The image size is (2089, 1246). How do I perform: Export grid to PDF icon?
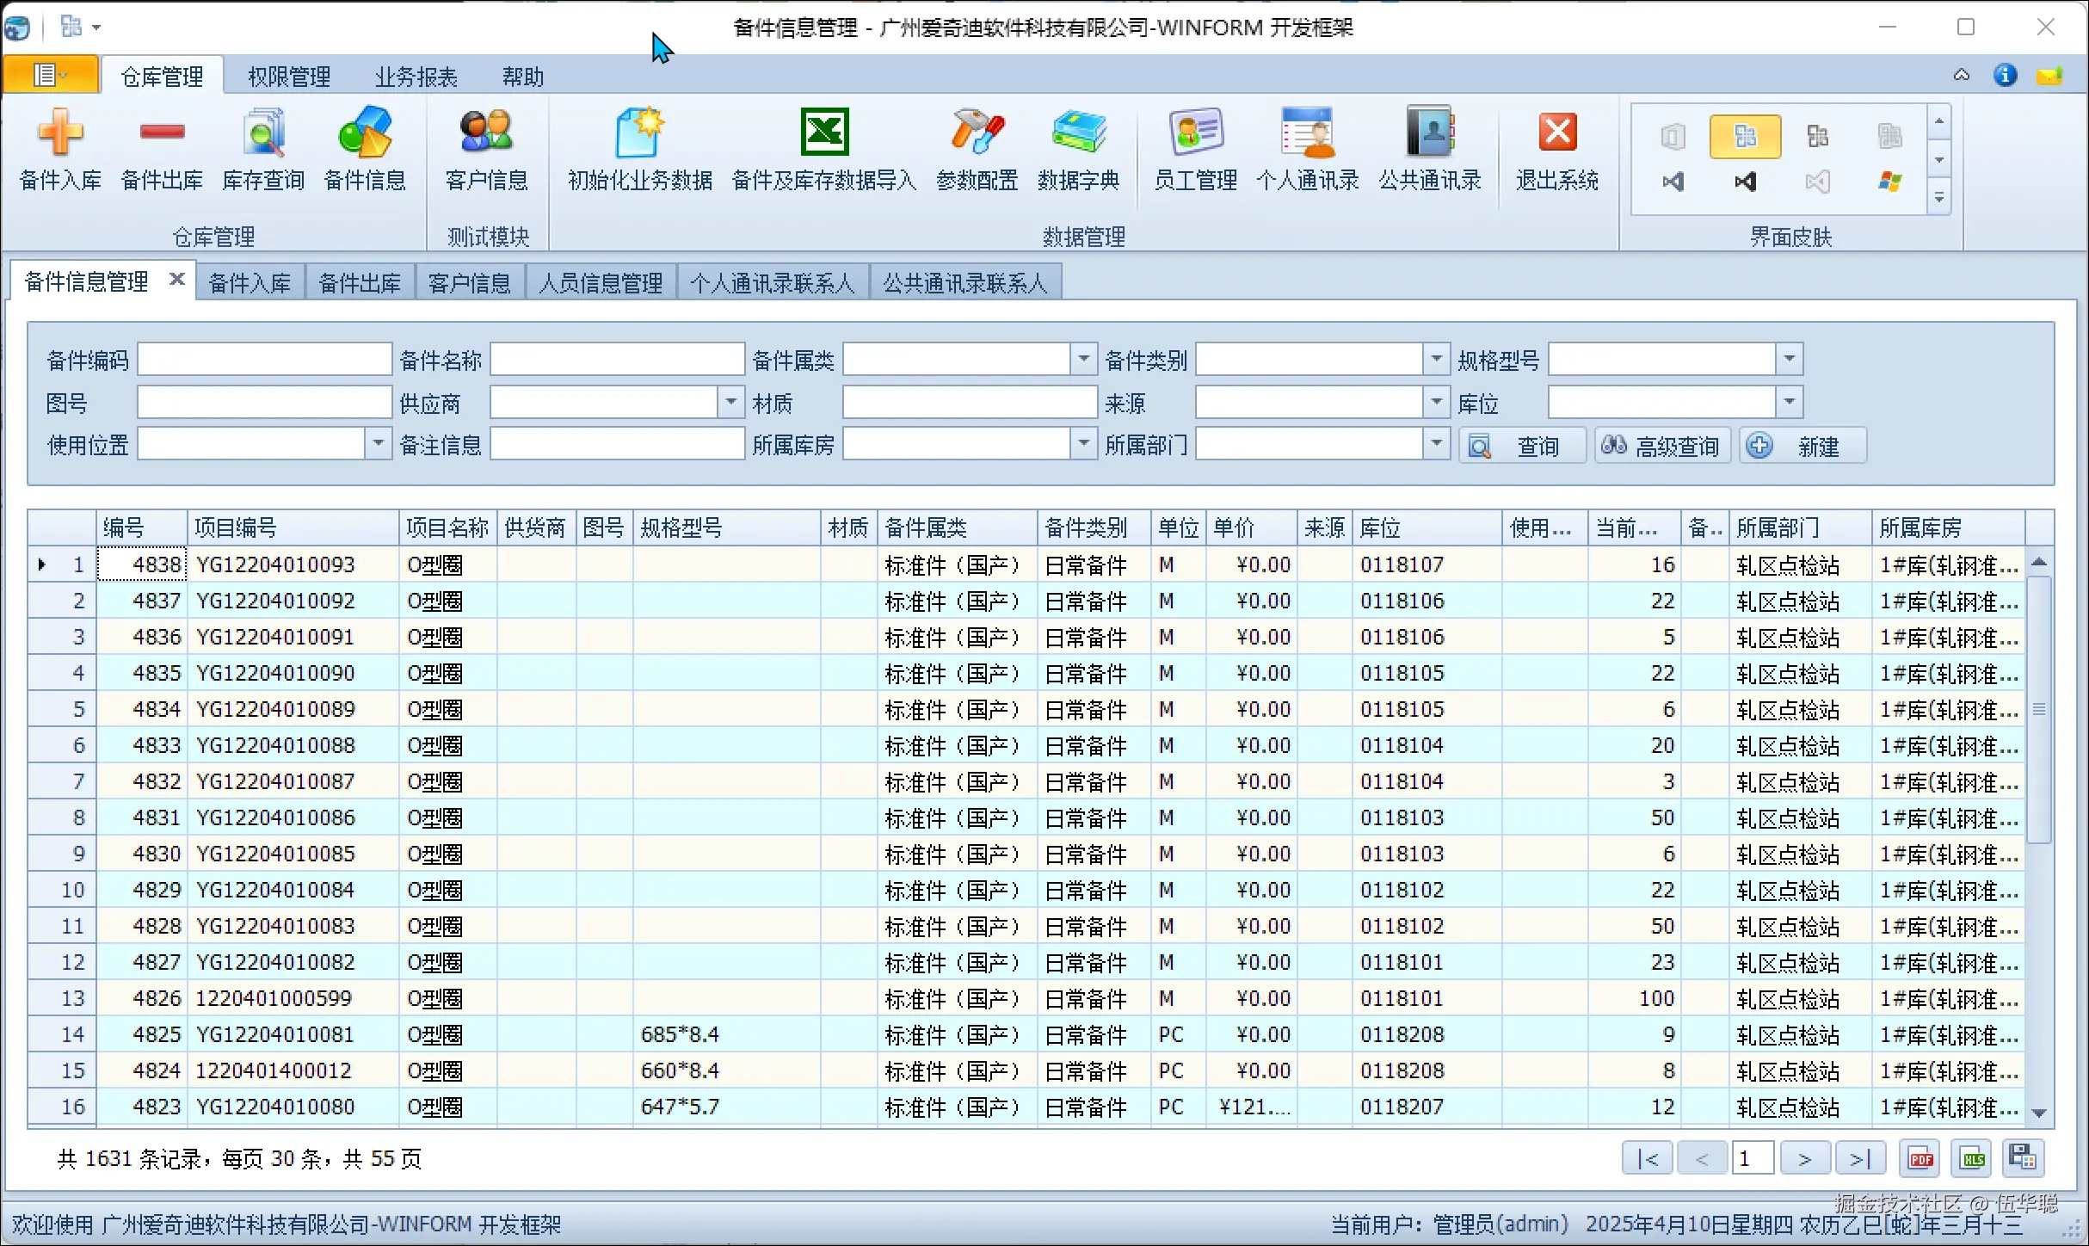pos(1921,1159)
